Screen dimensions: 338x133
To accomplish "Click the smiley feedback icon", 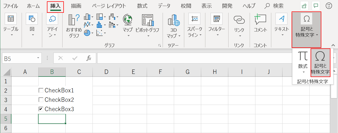I will click(329, 5).
